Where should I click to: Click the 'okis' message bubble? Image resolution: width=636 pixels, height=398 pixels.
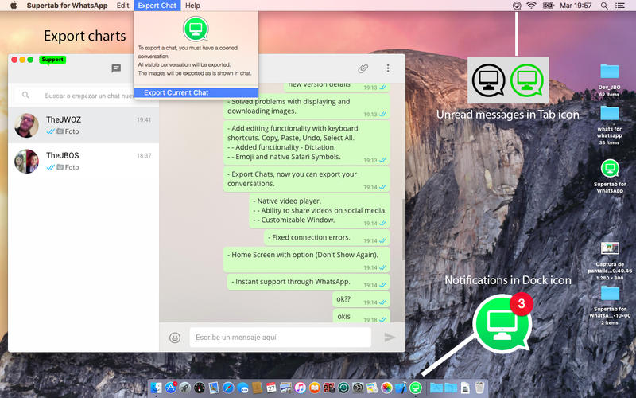click(x=361, y=316)
